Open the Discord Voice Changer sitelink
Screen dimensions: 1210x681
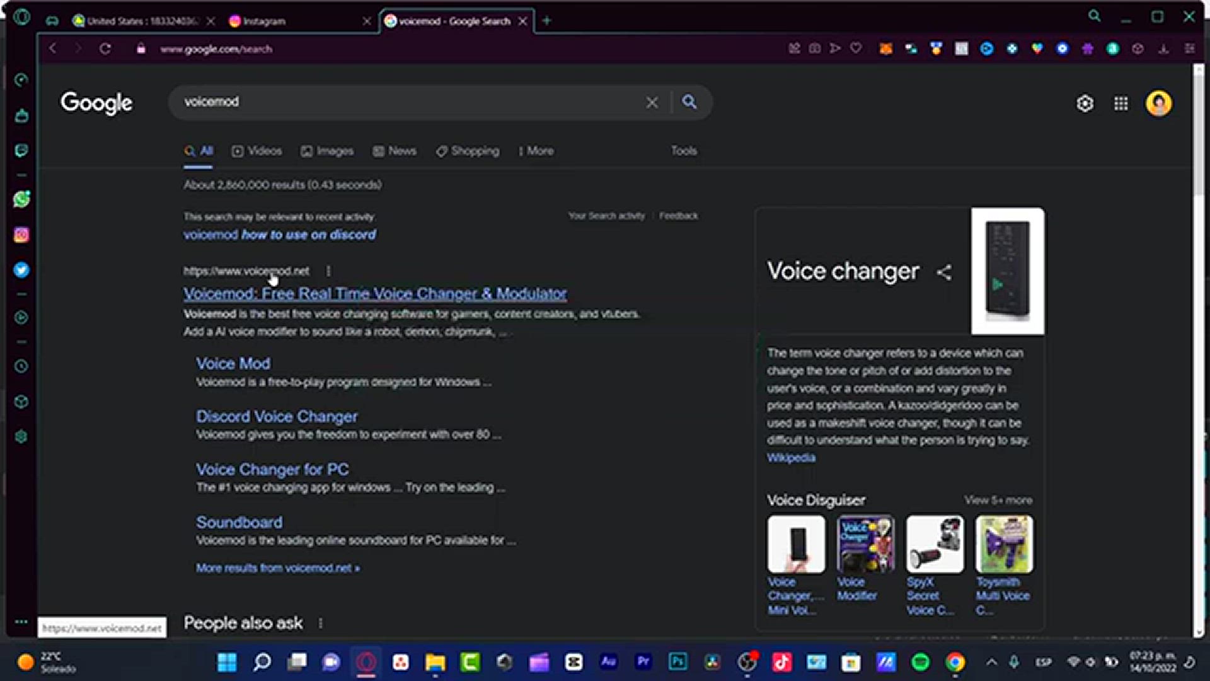277,417
